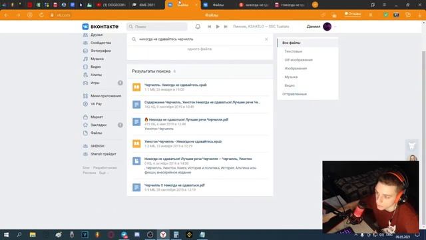
Task: Open the notifications bell icon
Action: (x=198, y=27)
